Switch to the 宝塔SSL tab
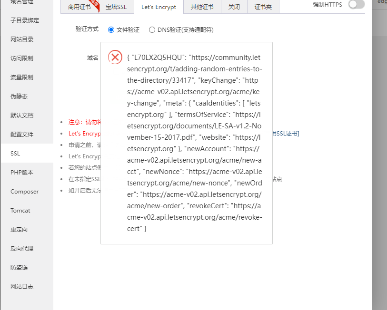 tap(116, 7)
